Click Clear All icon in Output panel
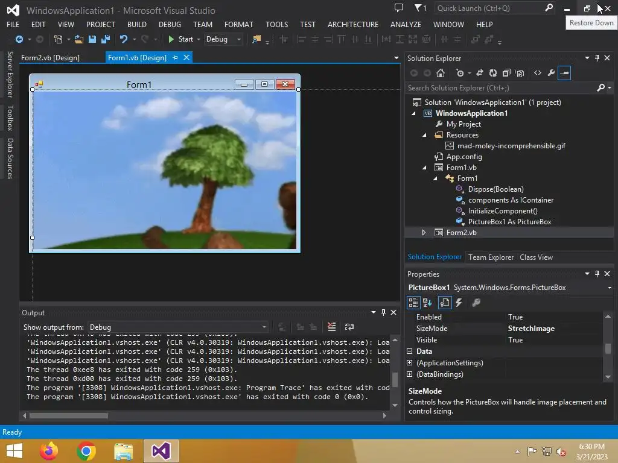Screen dimensions: 618x463 [x=331, y=327]
